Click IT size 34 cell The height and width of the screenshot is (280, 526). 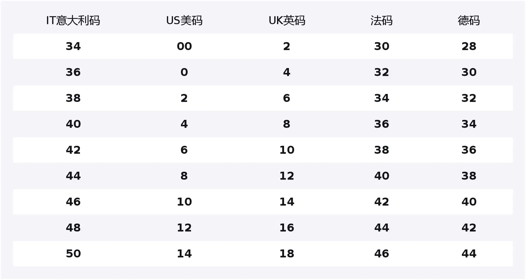tap(73, 46)
